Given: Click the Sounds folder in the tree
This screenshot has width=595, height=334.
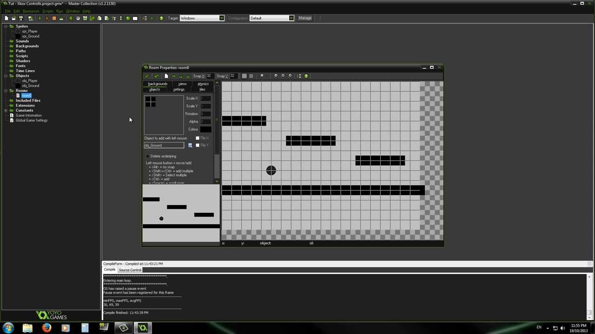Looking at the screenshot, I should click(x=22, y=41).
